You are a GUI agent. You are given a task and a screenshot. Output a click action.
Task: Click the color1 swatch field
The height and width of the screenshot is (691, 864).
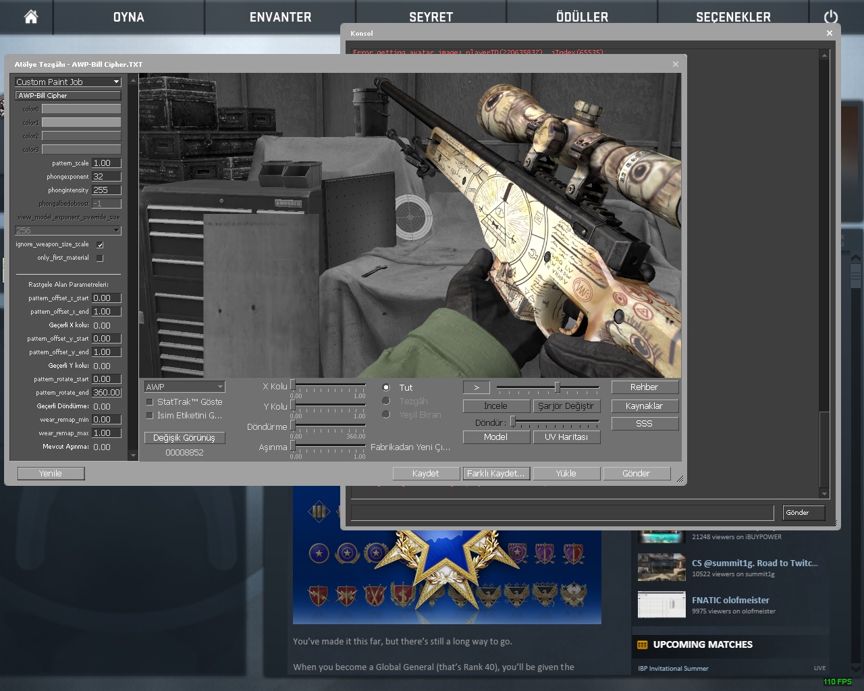tap(81, 122)
